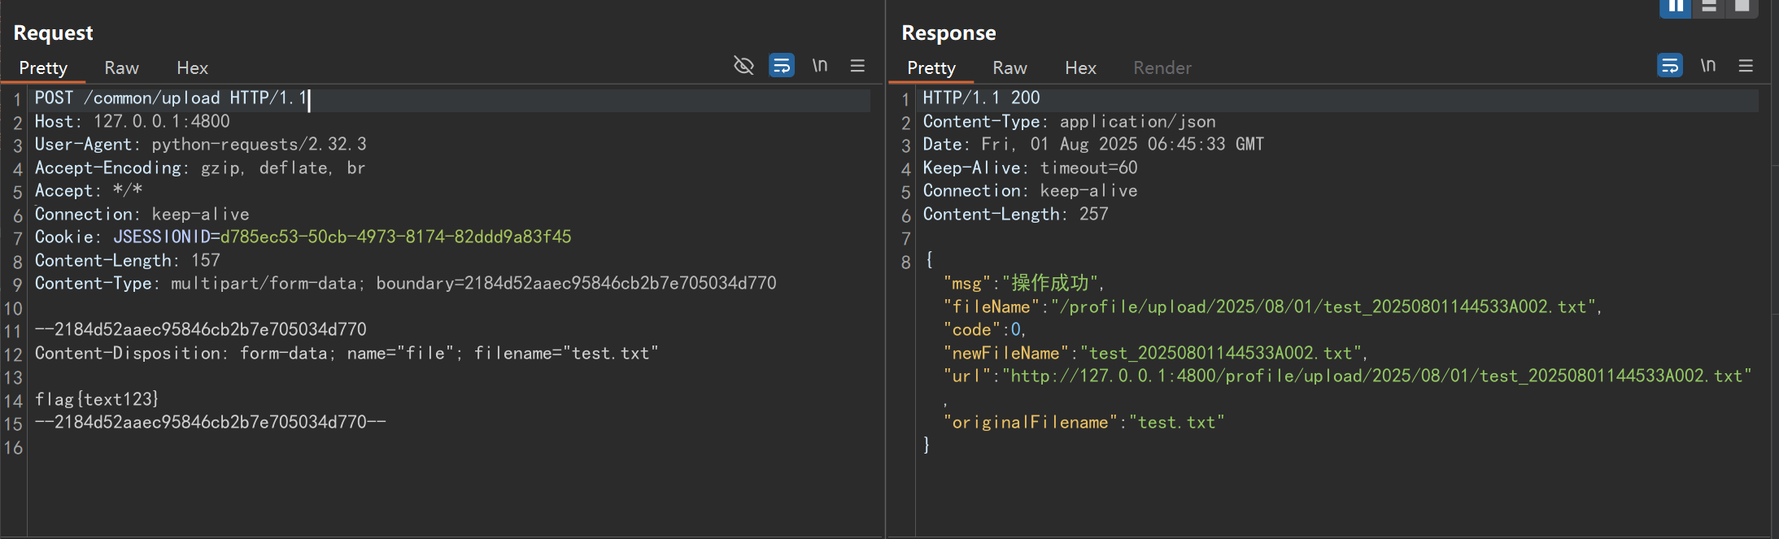1779x539 pixels.
Task: Click the "newFileName" JSON value
Action: (x=1220, y=354)
